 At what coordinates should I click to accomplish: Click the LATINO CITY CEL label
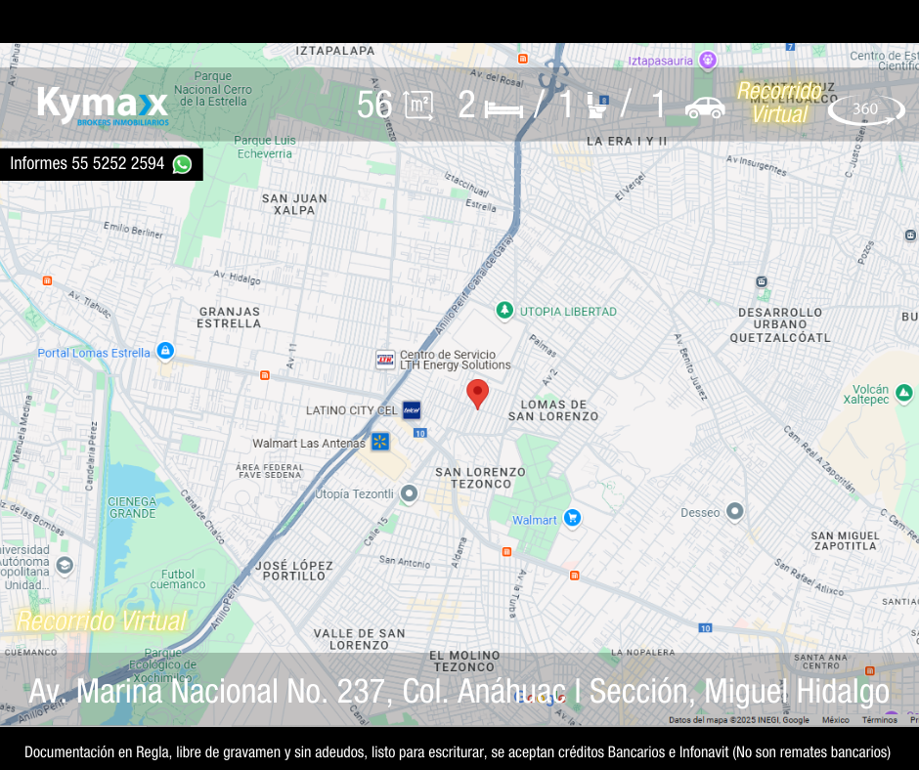(352, 410)
